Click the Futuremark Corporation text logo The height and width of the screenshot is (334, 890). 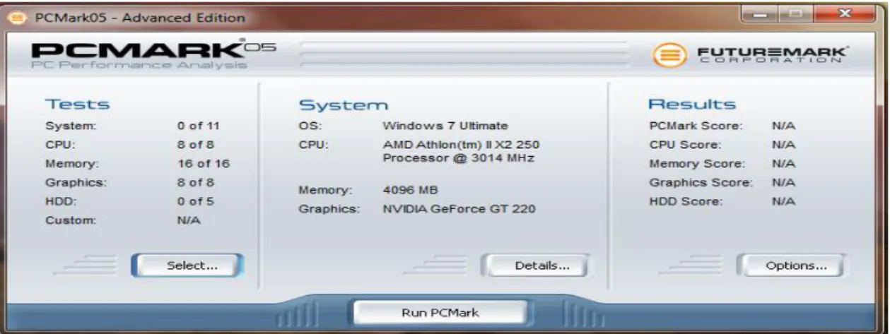(x=773, y=54)
